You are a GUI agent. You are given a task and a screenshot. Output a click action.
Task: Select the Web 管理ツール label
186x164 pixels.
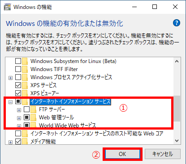pos(56,118)
